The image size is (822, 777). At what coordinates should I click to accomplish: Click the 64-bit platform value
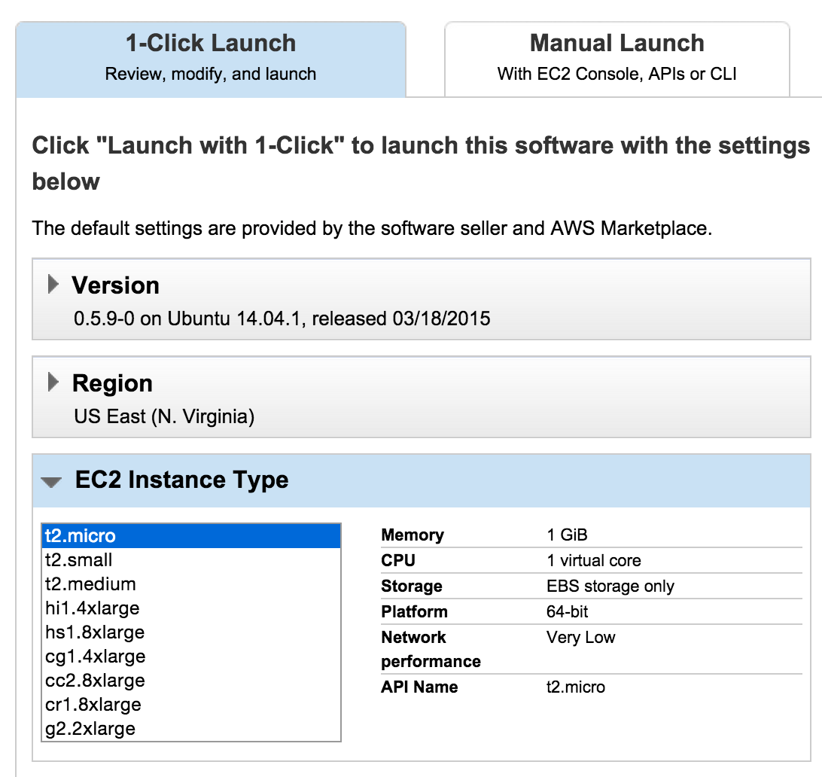tap(568, 611)
